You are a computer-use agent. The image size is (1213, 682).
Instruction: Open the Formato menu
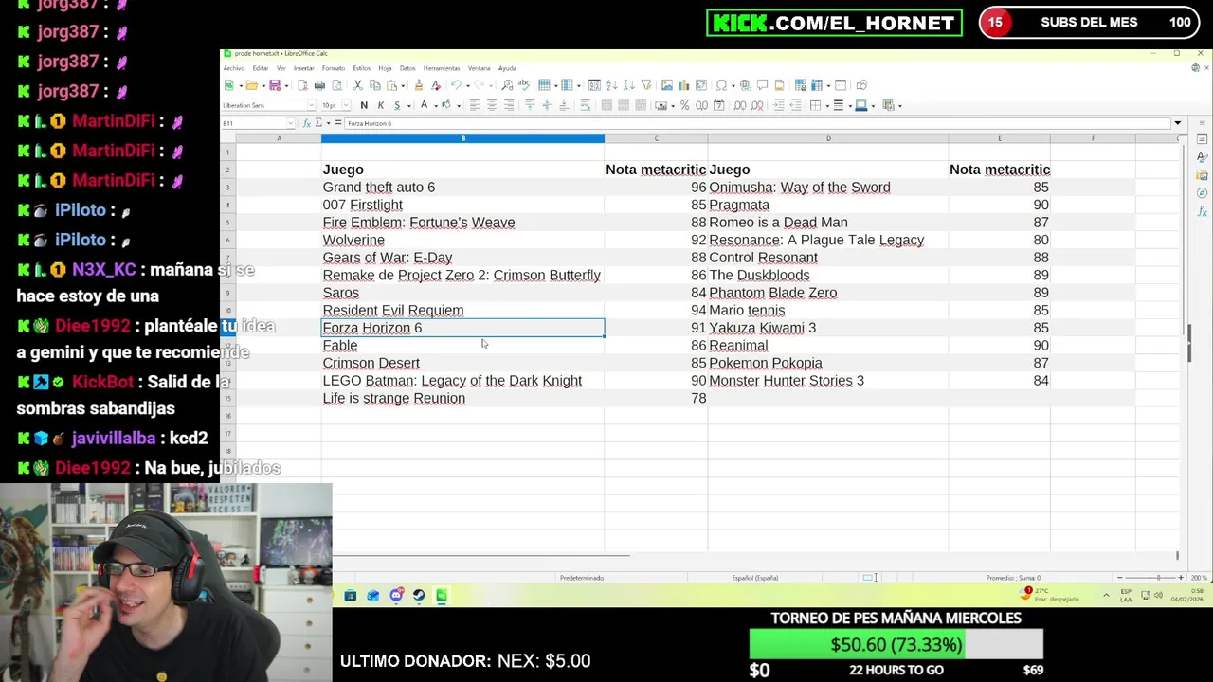[x=333, y=68]
